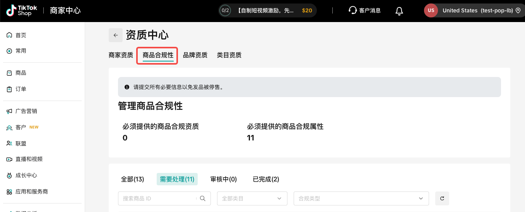Open 广告营销 in the sidebar

click(26, 111)
